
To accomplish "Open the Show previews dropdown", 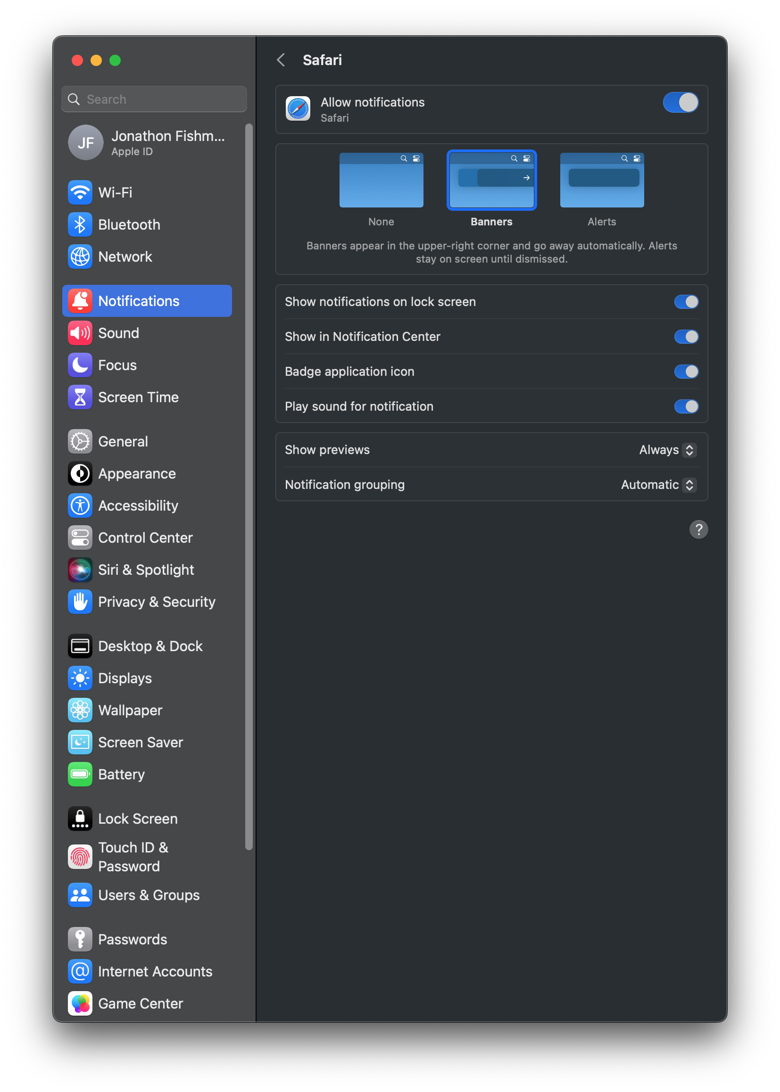I will tap(668, 450).
